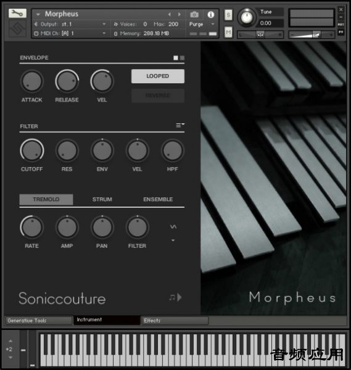Screen dimensions: 351x370
Task: Go to previous instrument arrow
Action: pos(170,15)
